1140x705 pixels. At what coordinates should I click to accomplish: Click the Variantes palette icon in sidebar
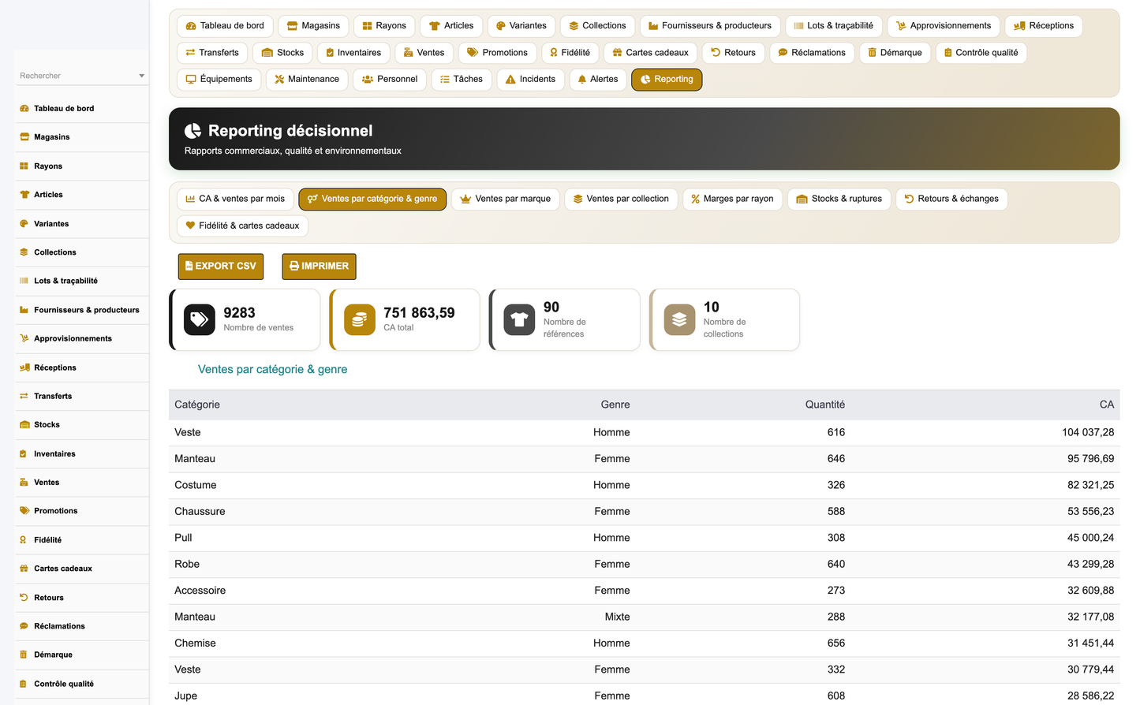click(24, 224)
